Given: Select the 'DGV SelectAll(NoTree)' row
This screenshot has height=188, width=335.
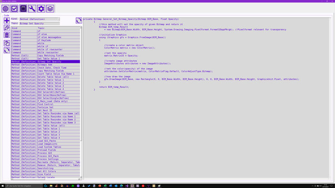Looking at the screenshot, I should pos(45,92).
